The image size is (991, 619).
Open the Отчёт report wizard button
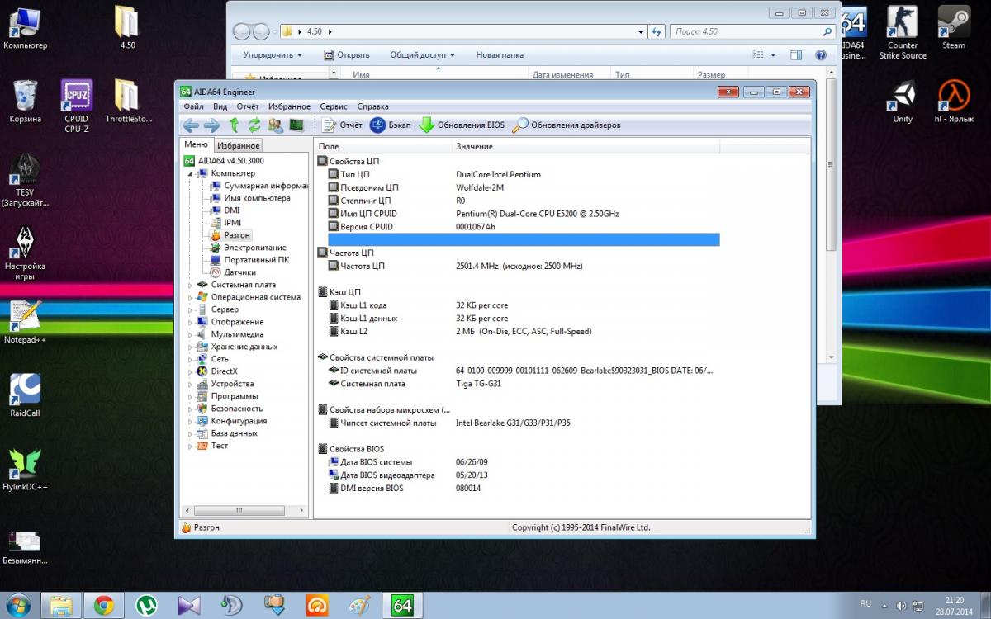coord(341,125)
